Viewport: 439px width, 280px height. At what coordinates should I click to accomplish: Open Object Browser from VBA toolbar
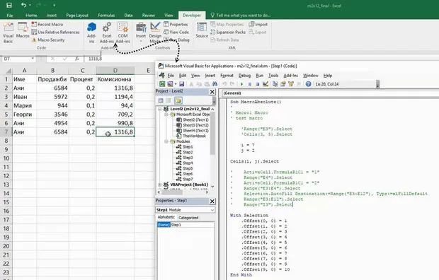[290, 84]
